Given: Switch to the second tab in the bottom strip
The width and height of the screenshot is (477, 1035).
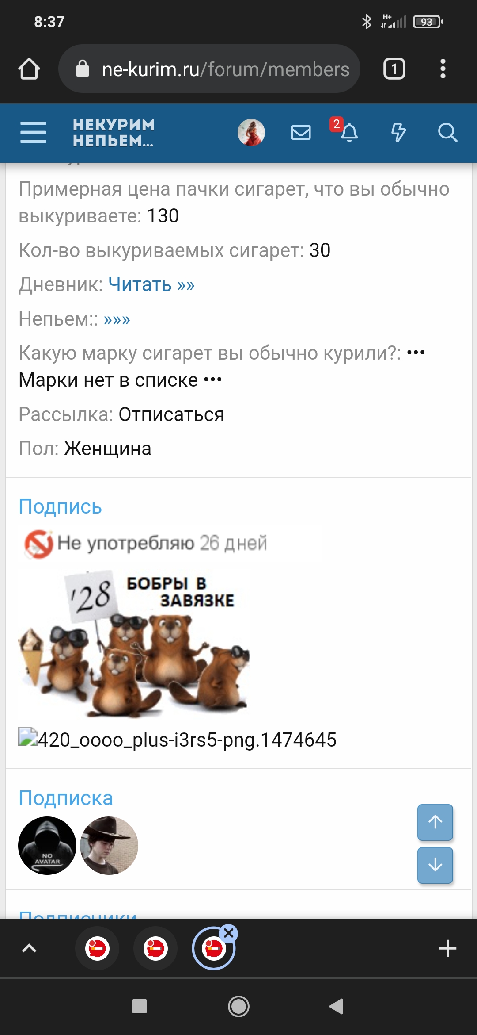Looking at the screenshot, I should pyautogui.click(x=155, y=948).
